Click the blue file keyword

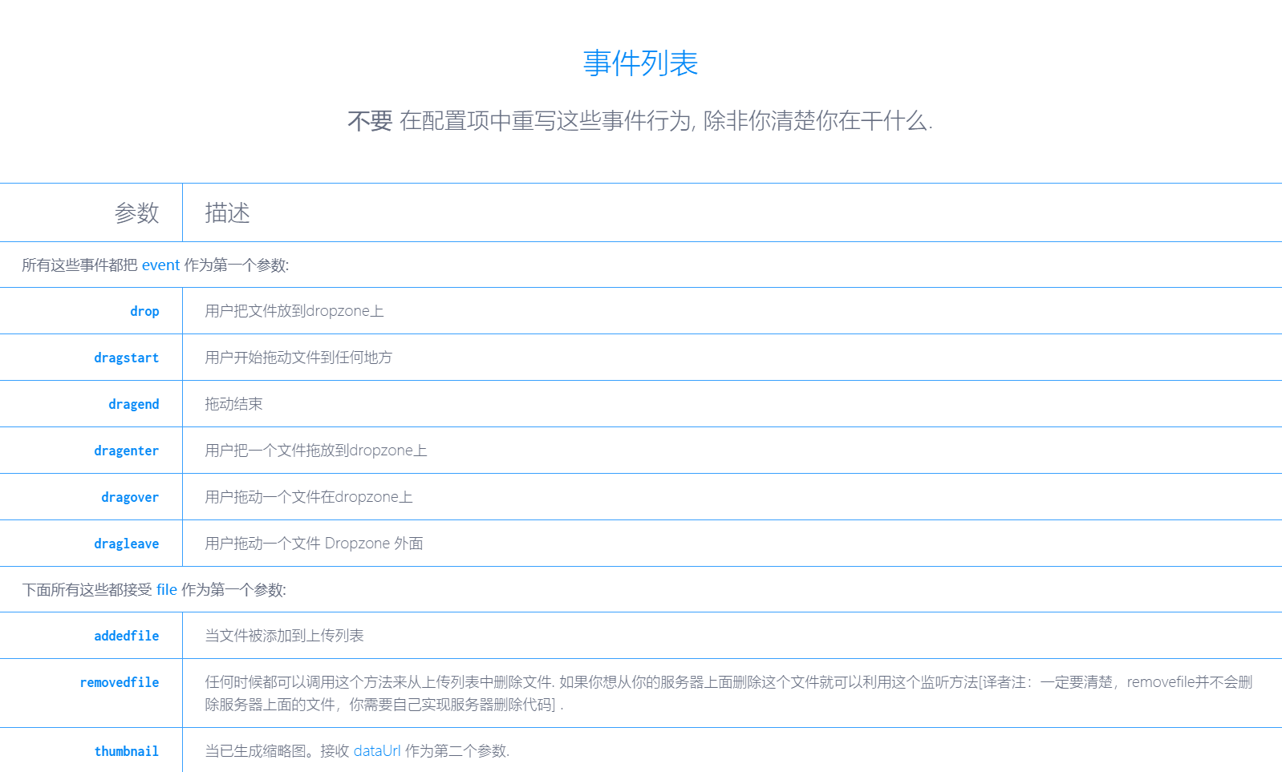tap(167, 590)
